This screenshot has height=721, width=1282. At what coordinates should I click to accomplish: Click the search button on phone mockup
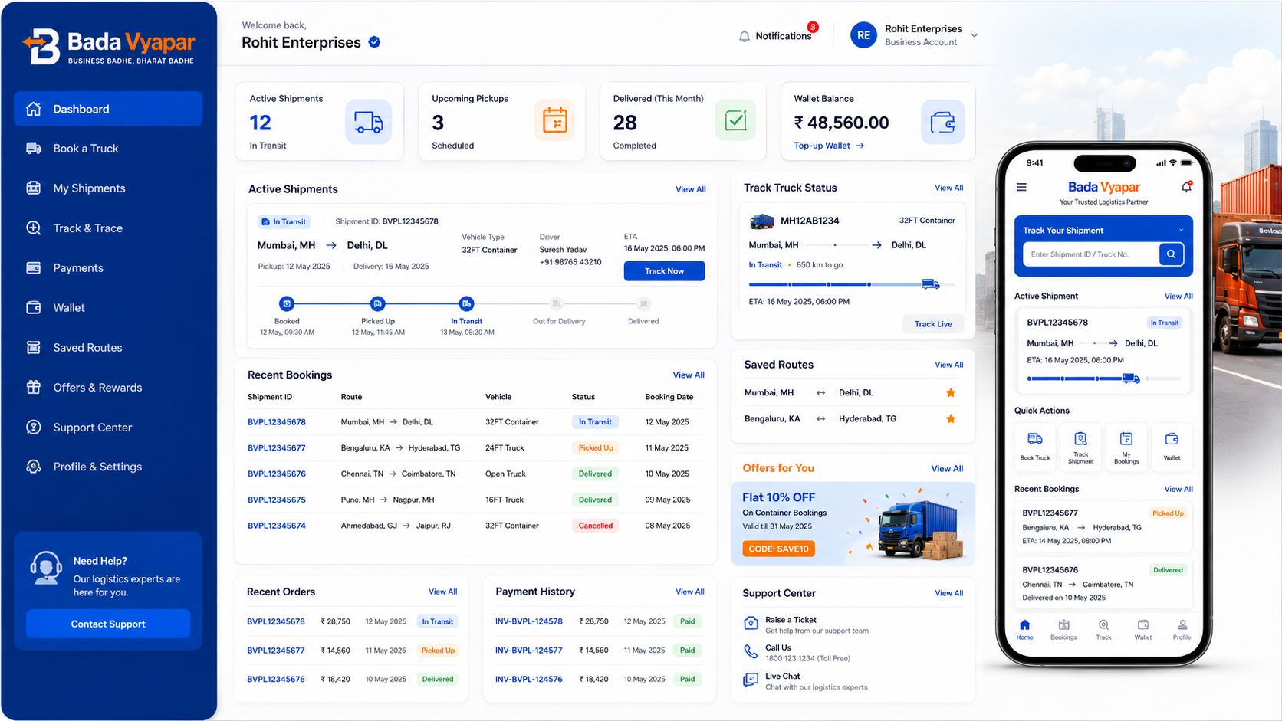[x=1171, y=254]
